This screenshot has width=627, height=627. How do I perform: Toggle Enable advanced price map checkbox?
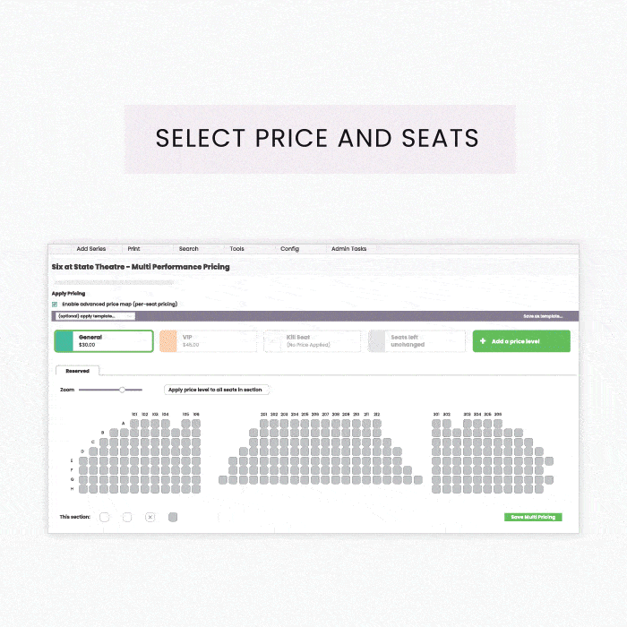pyautogui.click(x=55, y=305)
